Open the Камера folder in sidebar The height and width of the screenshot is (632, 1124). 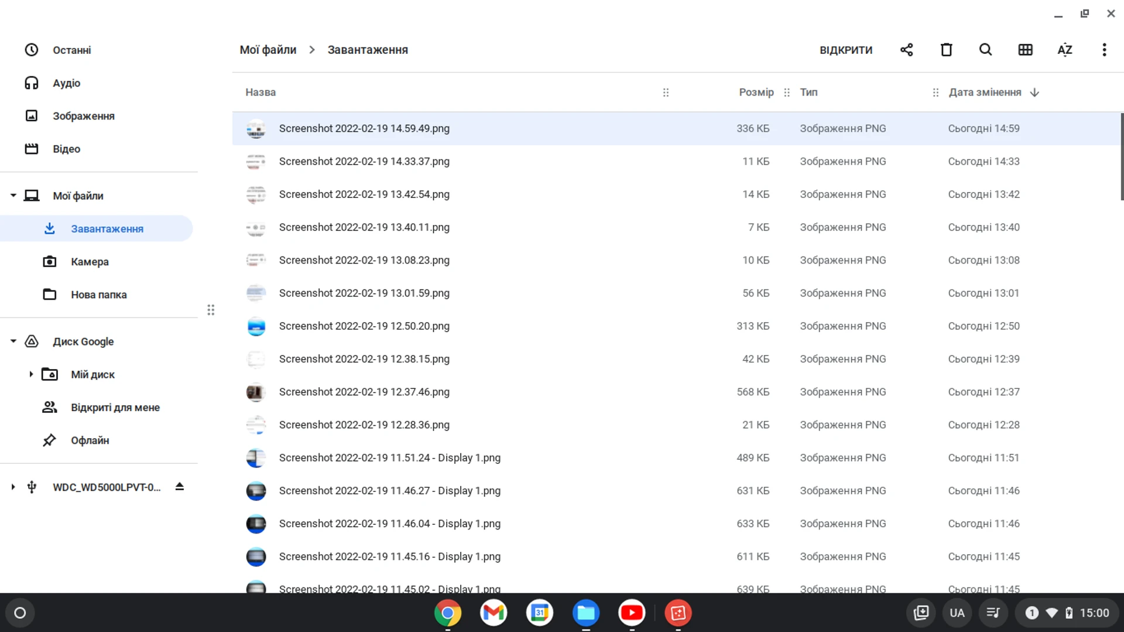pos(90,262)
